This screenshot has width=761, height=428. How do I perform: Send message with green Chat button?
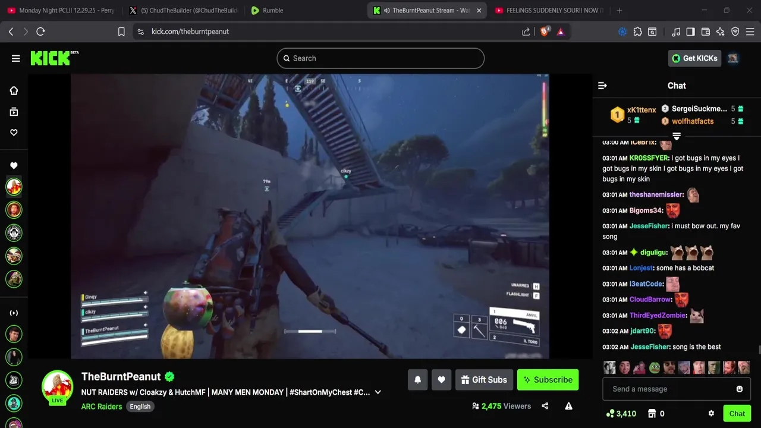point(737,414)
